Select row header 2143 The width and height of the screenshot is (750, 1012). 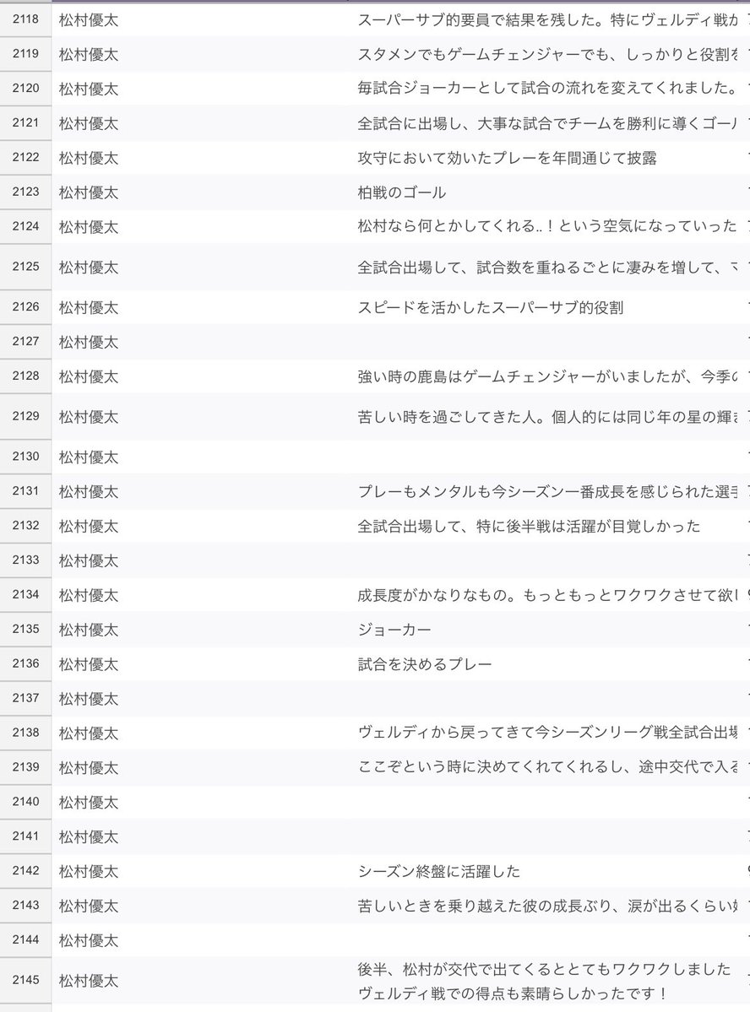pos(25,906)
